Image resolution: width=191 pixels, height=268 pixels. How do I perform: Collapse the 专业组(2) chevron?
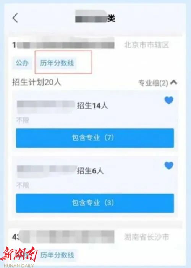(174, 83)
